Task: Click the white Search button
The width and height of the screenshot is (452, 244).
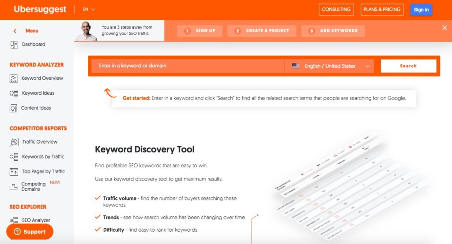Action: pyautogui.click(x=408, y=66)
